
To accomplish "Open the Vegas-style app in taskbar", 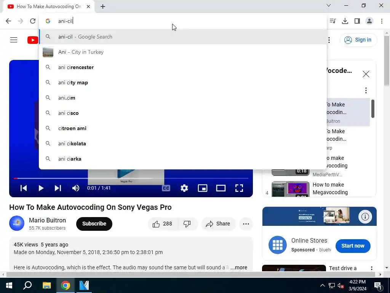I will [84, 285].
